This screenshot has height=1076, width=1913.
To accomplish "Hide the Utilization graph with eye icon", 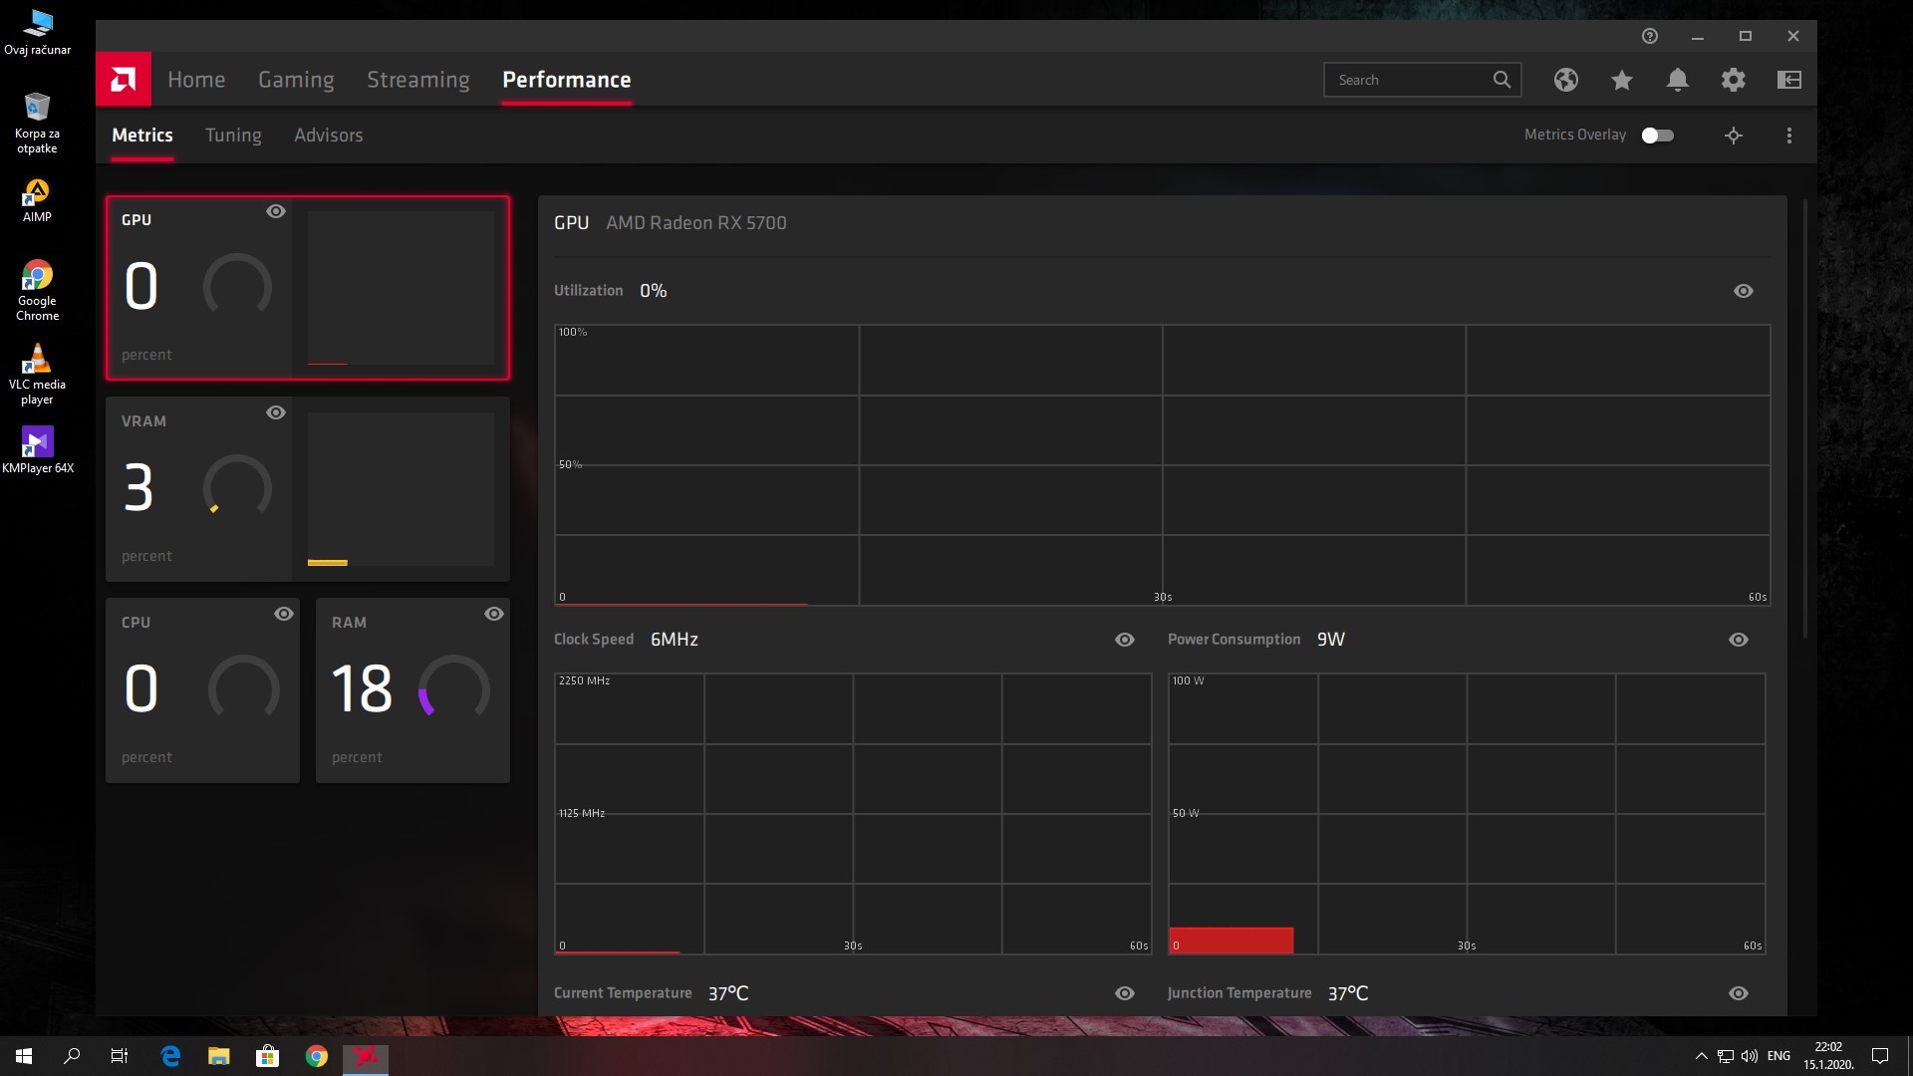I will (1743, 291).
